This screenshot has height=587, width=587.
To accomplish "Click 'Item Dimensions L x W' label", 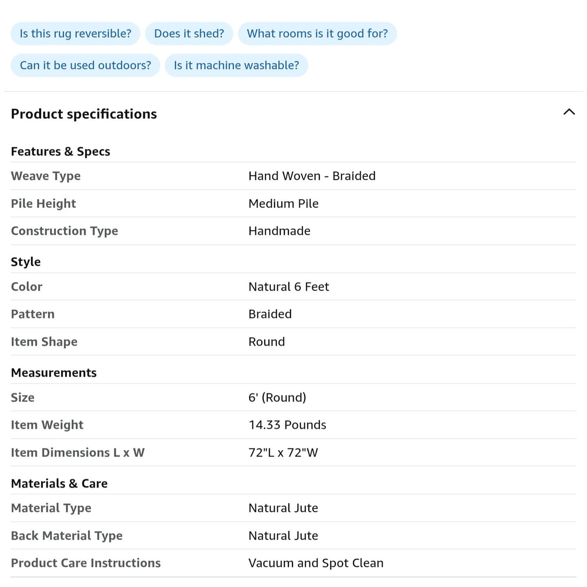I will click(77, 453).
